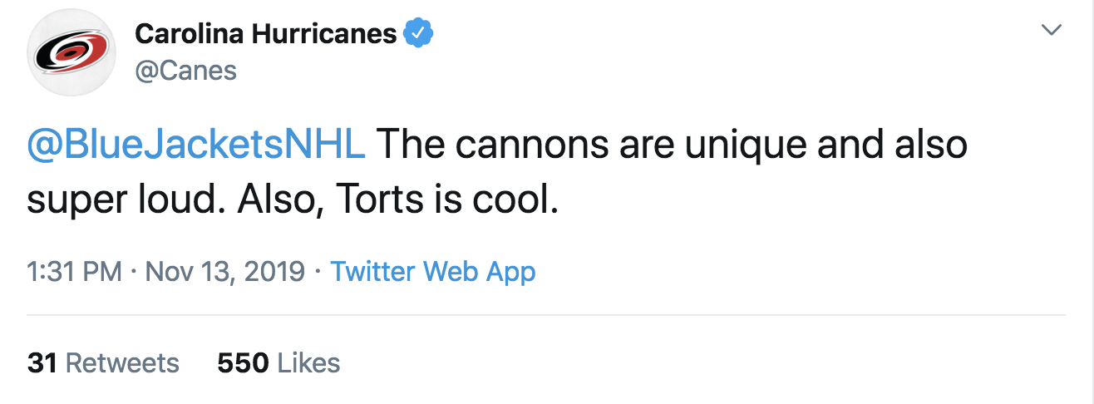View the 31 Retweets list
The width and height of the screenshot is (1094, 404).
[x=103, y=363]
